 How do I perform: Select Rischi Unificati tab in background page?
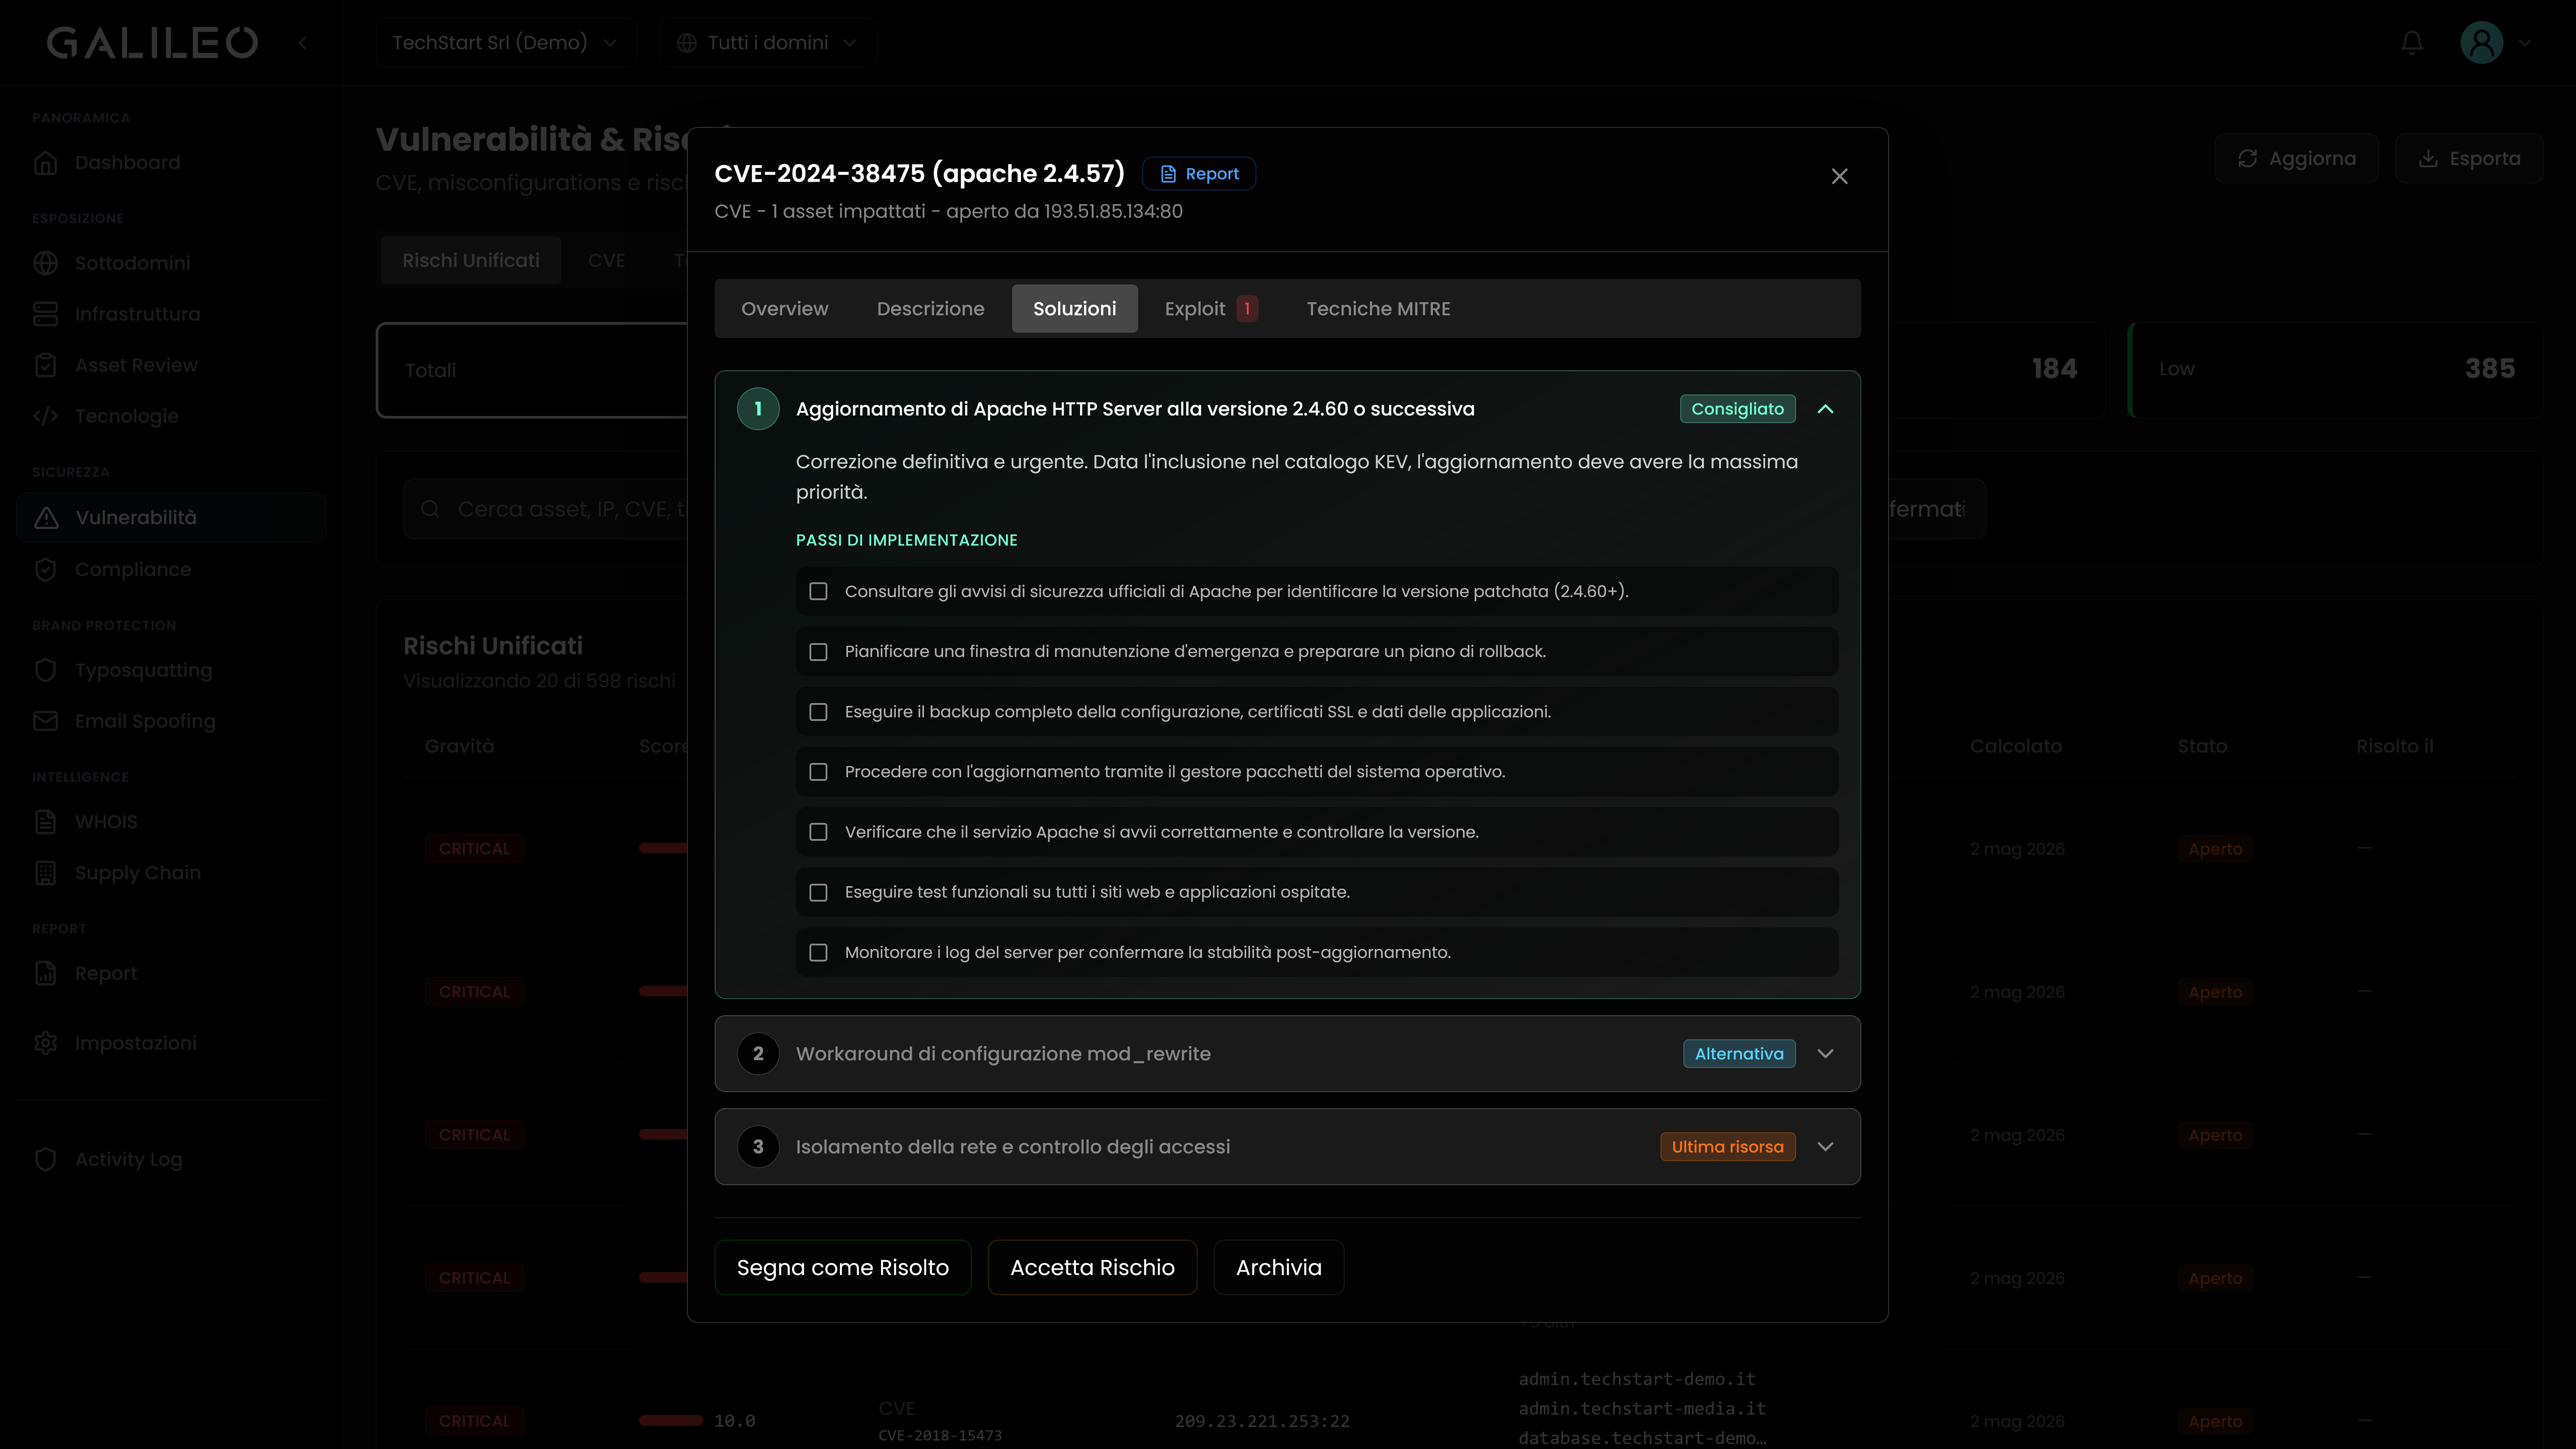click(x=470, y=261)
